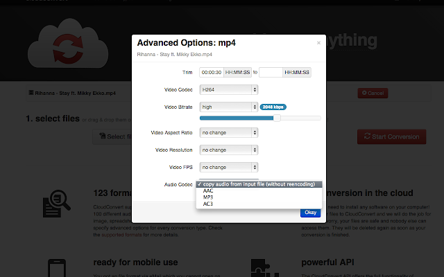The width and height of the screenshot is (444, 277).
Task: Open the Video Aspect Ratio dropdown
Action: click(x=229, y=133)
